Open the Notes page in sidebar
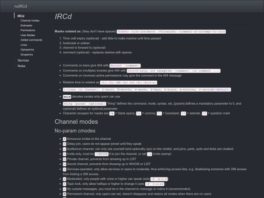Screen dimensions: 264x198 pos(22,66)
